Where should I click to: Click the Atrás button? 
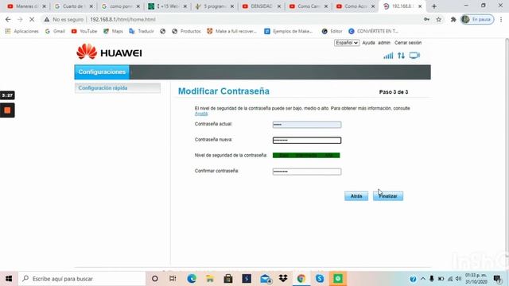356,196
